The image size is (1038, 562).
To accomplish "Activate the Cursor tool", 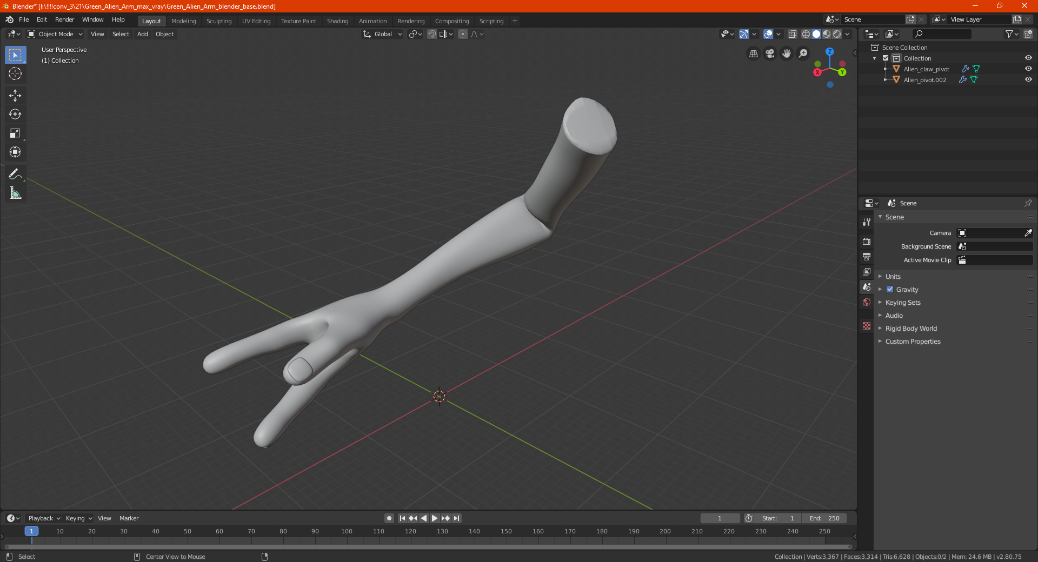I will (x=15, y=73).
